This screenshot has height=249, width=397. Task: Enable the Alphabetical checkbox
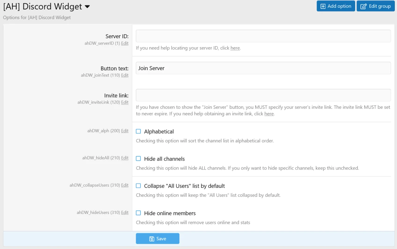point(138,131)
